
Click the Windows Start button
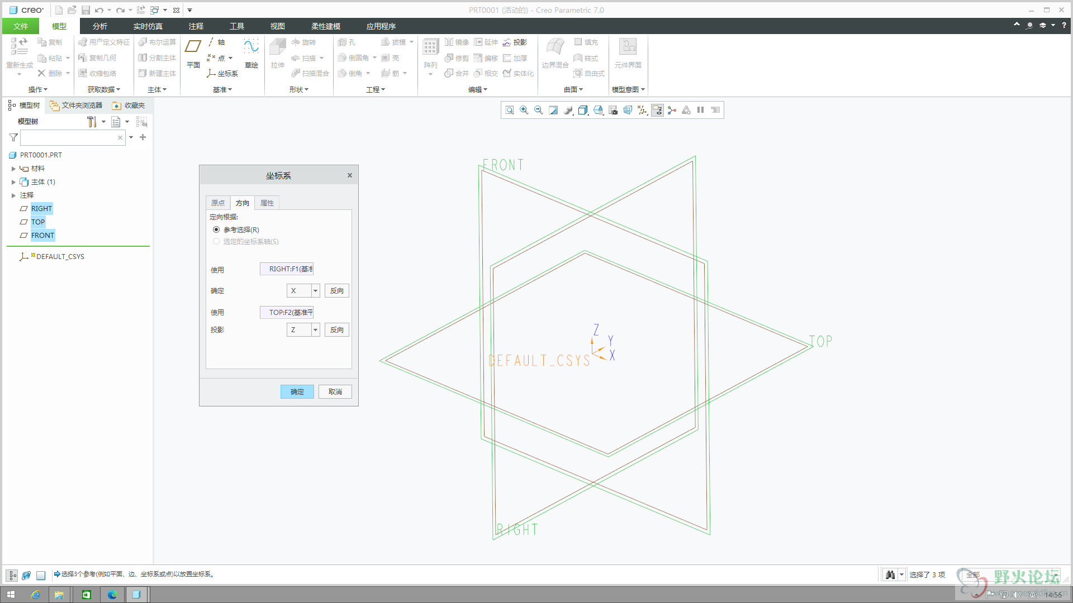(11, 595)
